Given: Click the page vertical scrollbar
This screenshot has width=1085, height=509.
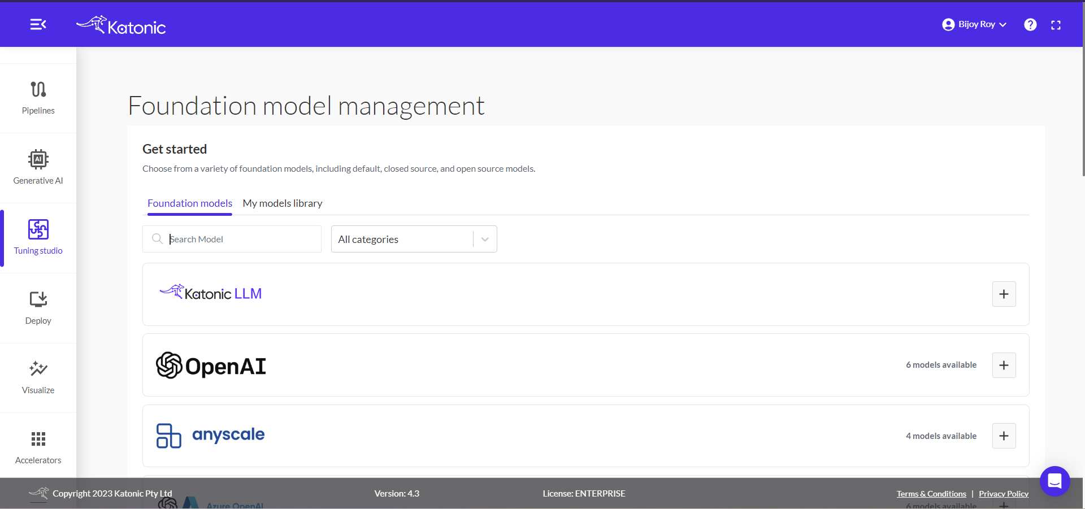Looking at the screenshot, I should [1083, 90].
